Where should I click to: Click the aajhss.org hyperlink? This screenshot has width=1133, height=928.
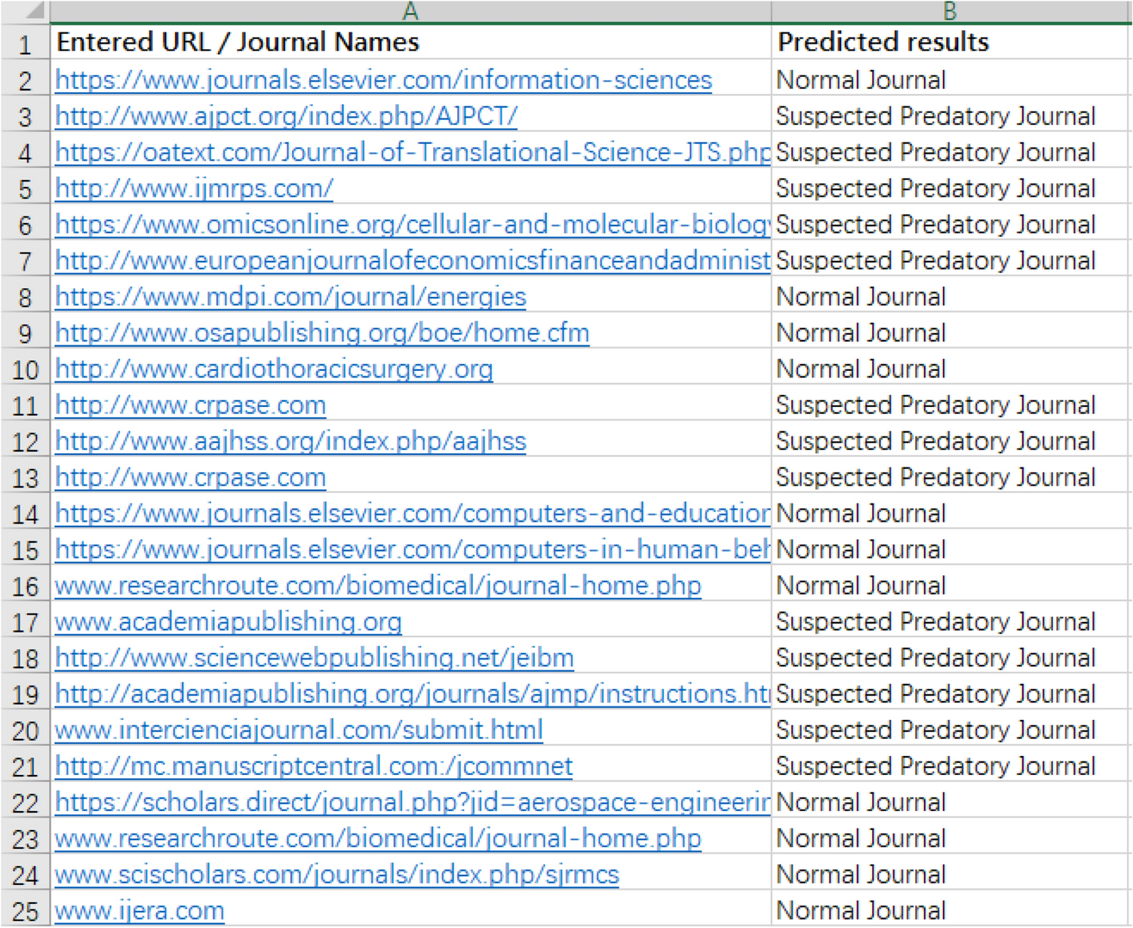pos(290,442)
